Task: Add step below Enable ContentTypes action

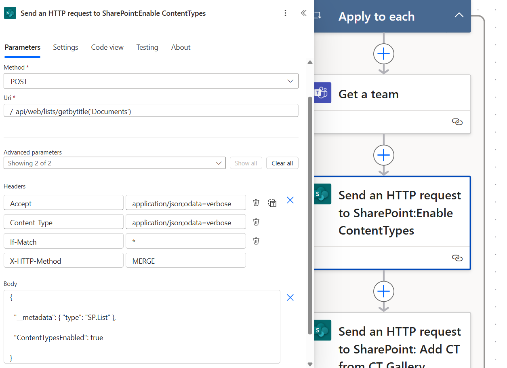Action: pyautogui.click(x=384, y=291)
